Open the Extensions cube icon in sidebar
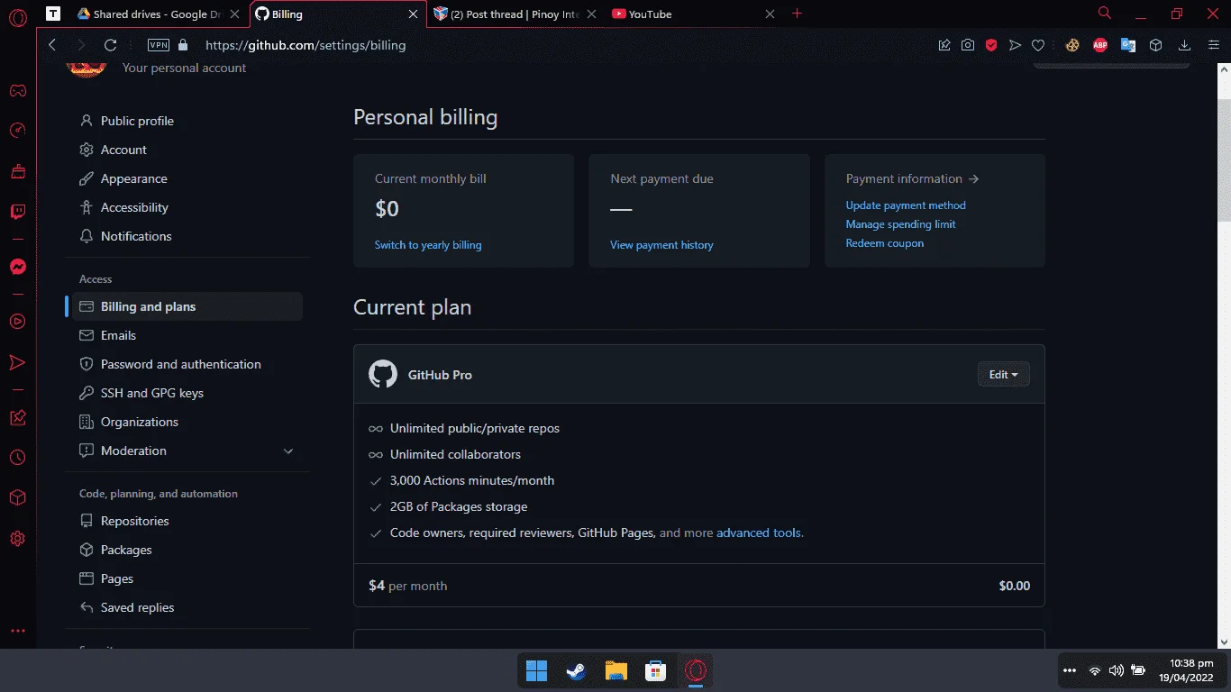This screenshot has height=692, width=1231. pos(17,498)
